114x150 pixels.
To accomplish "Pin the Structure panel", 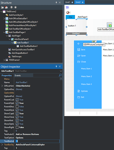I will (56, 2).
